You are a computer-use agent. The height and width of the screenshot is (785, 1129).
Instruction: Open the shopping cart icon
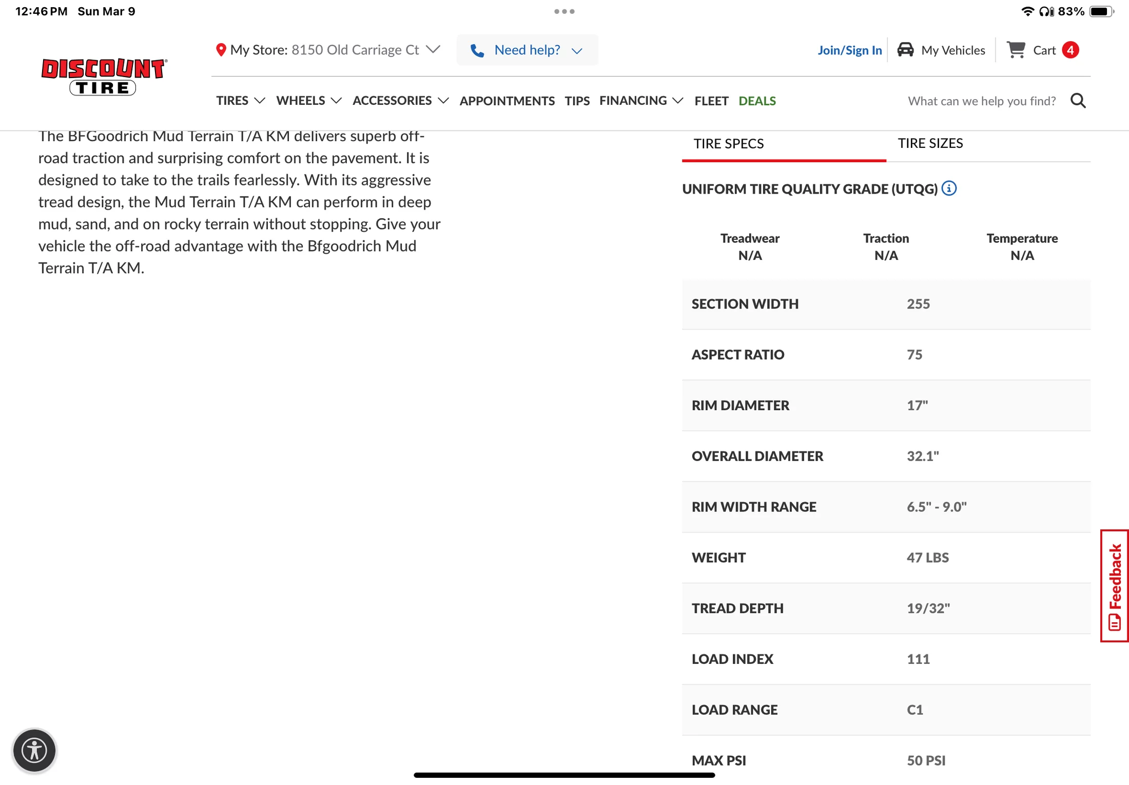[1016, 50]
